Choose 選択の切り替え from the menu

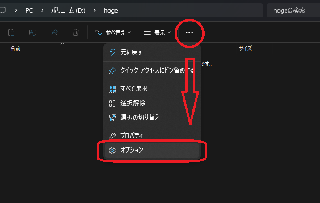coord(152,117)
